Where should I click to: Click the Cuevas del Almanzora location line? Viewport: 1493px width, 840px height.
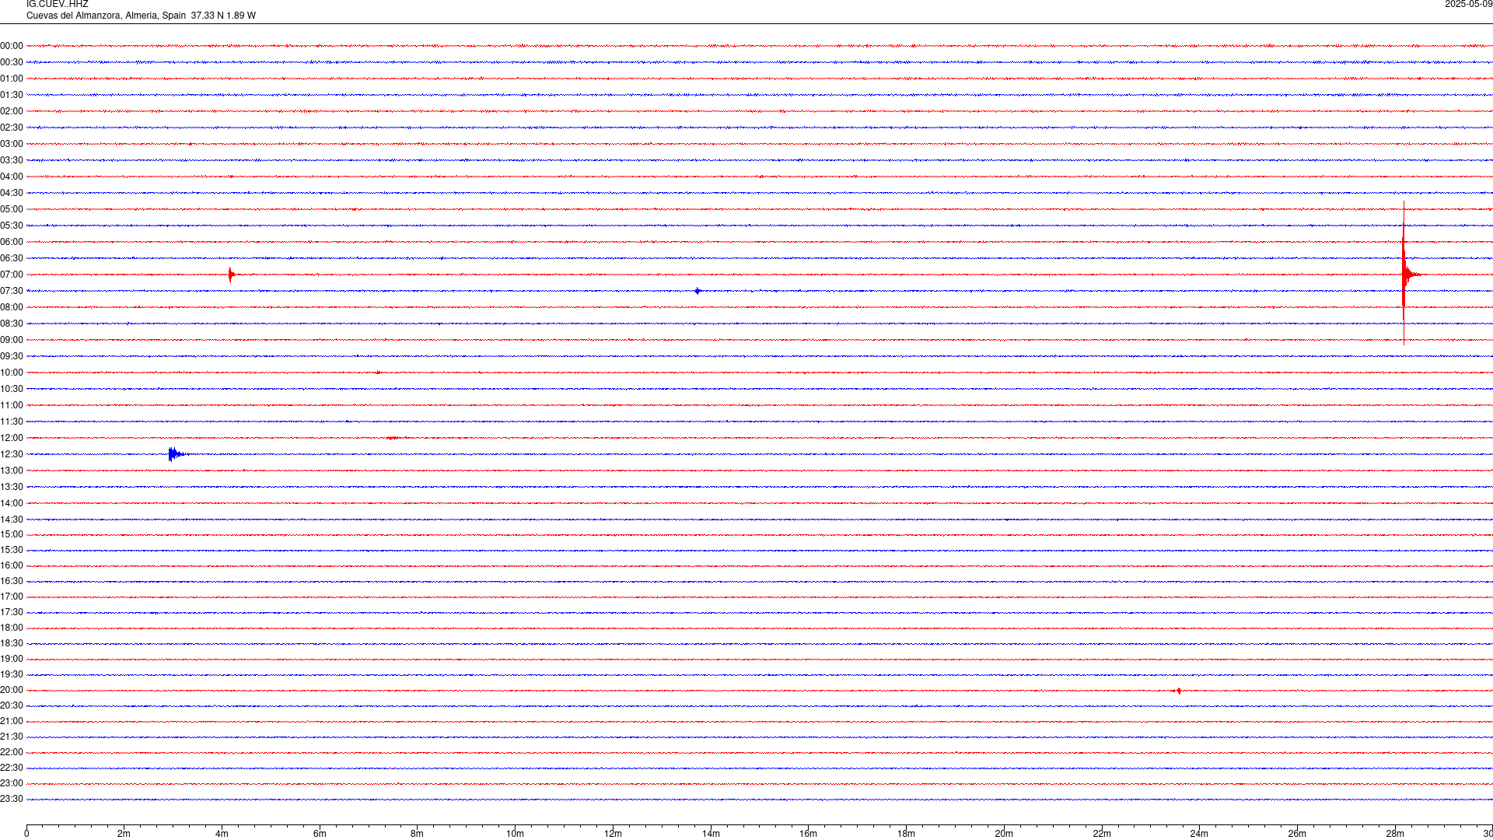[x=141, y=16]
